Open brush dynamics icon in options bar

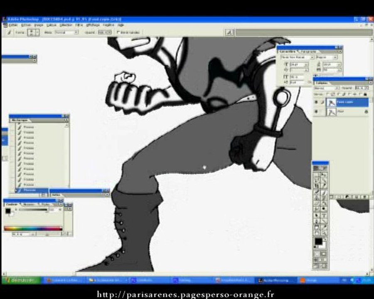[x=229, y=32]
